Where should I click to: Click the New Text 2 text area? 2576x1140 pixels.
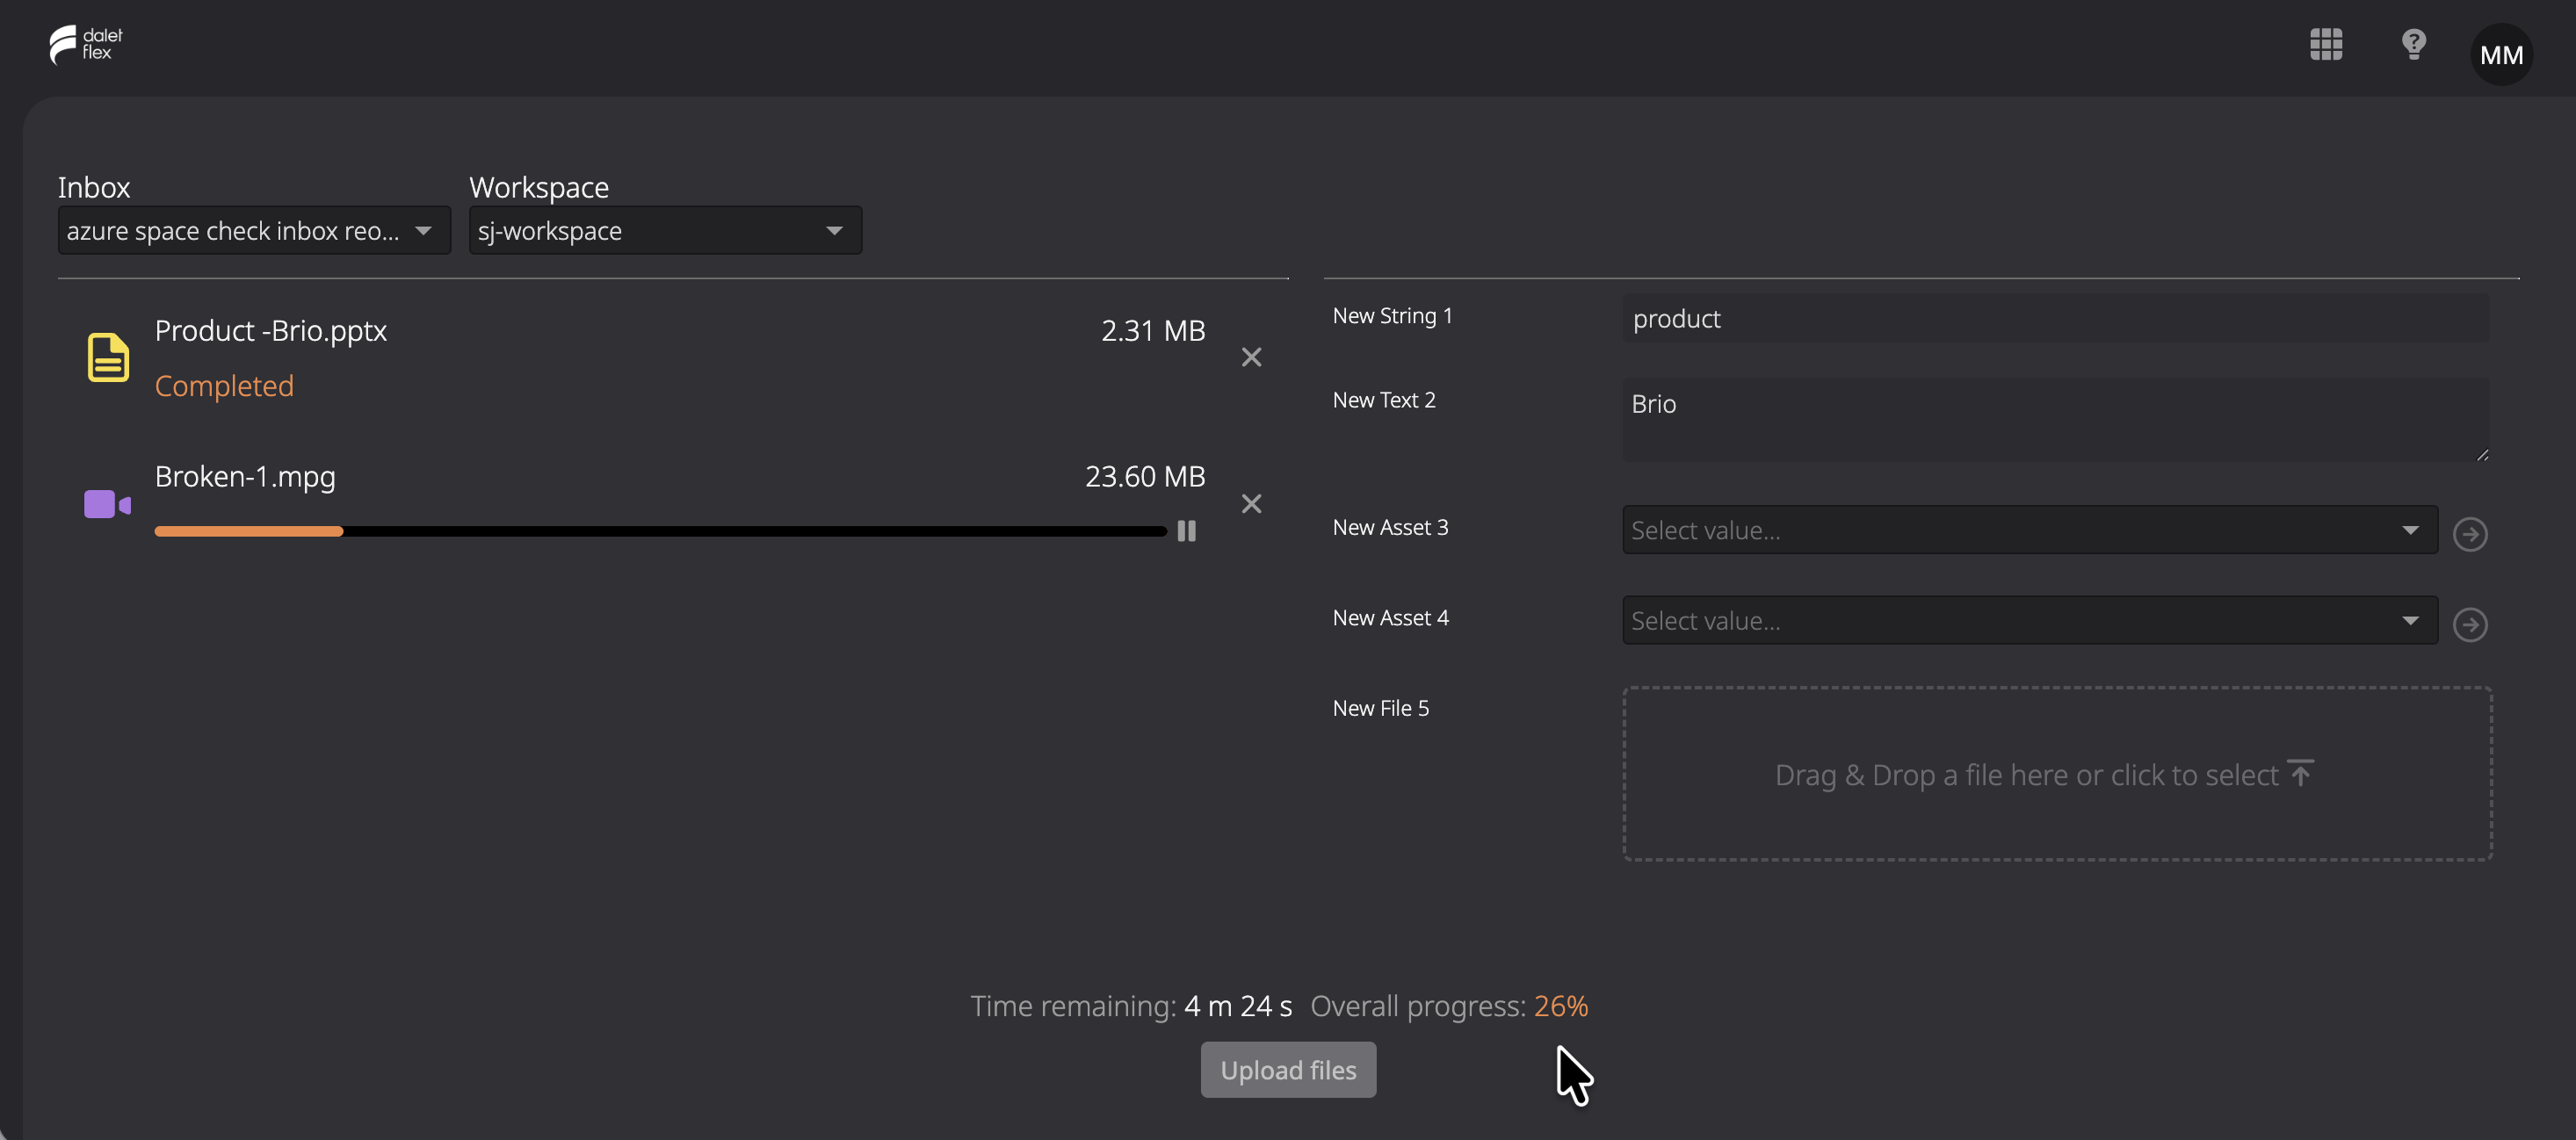click(2056, 420)
